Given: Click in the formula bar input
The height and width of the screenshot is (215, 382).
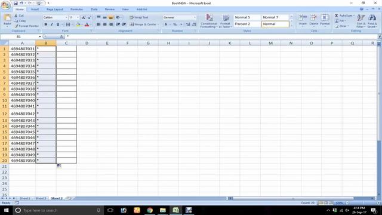Looking at the screenshot, I should (x=221, y=36).
